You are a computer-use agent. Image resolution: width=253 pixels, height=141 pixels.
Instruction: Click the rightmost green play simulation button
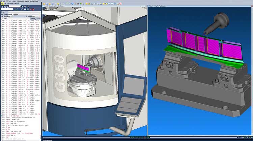[250, 137]
